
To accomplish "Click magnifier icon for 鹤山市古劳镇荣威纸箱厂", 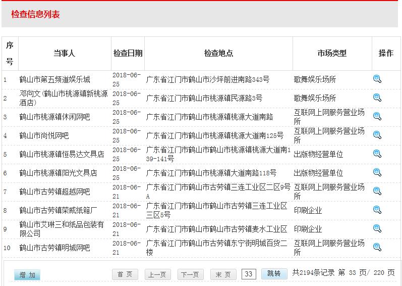I will (377, 210).
